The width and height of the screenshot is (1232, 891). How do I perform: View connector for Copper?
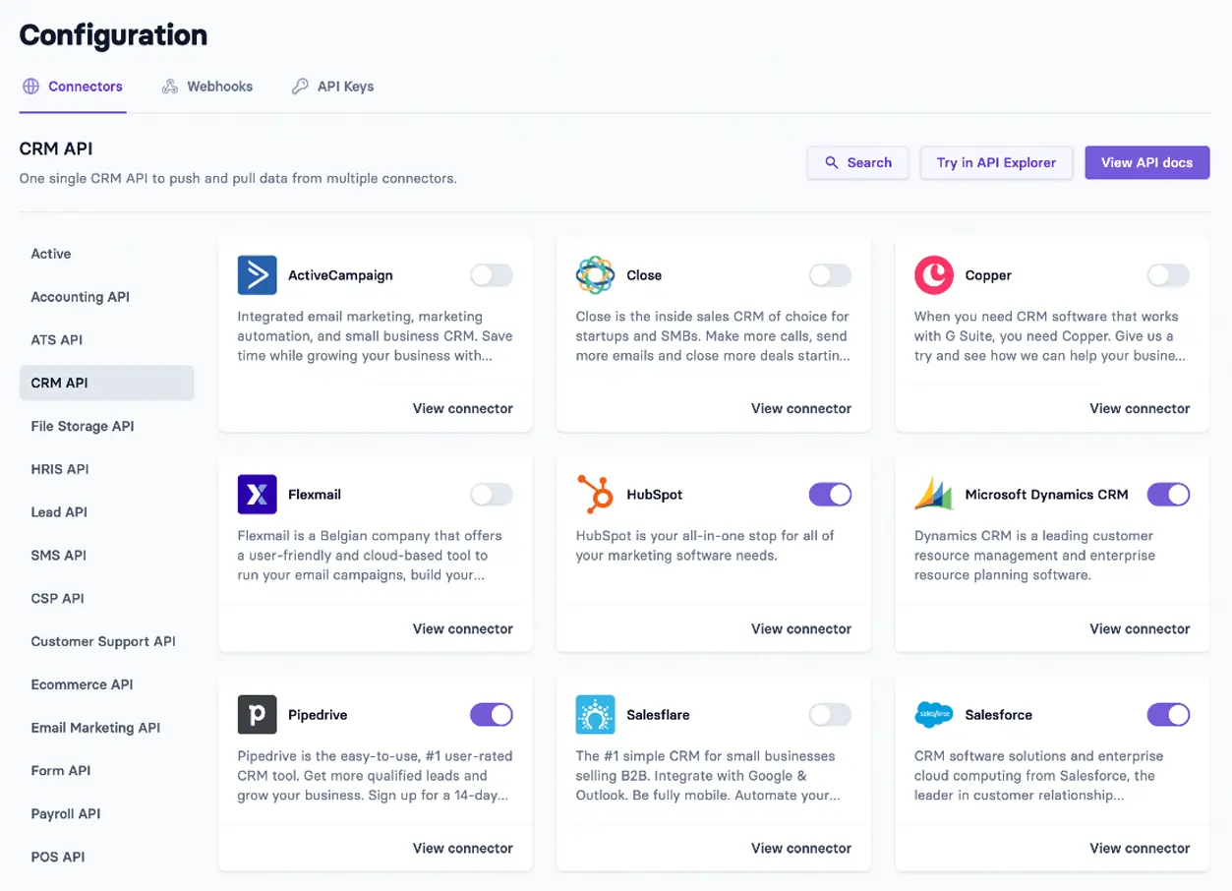tap(1140, 408)
